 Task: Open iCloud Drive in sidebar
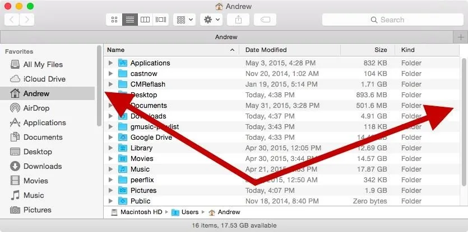[x=44, y=79]
